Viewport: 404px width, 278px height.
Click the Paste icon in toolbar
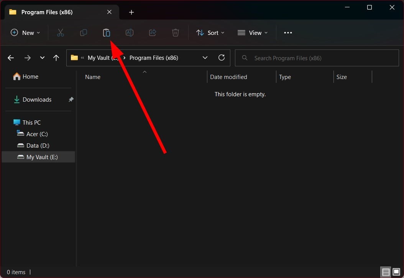(107, 33)
